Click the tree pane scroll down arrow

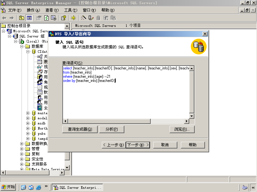click(x=67, y=168)
